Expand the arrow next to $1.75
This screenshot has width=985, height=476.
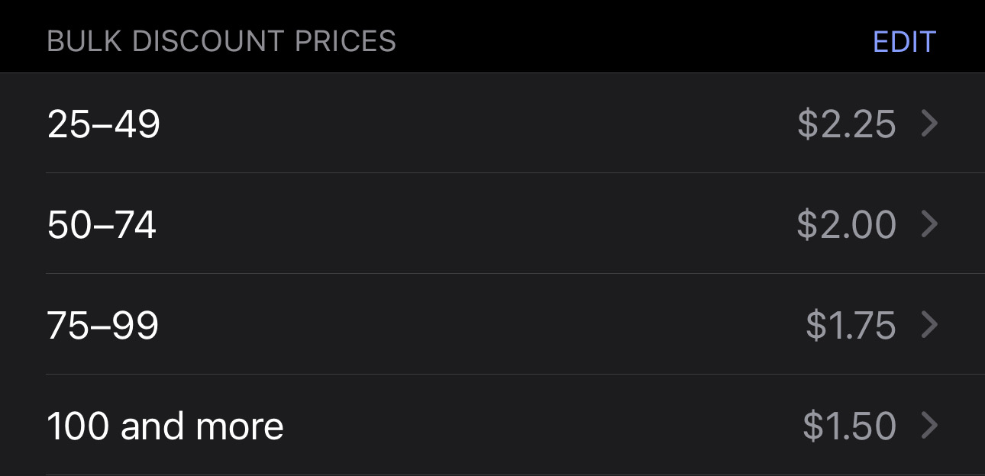pos(929,325)
